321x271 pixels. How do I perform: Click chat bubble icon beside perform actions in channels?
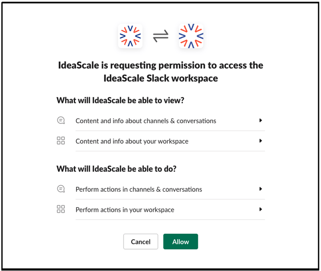pyautogui.click(x=61, y=189)
